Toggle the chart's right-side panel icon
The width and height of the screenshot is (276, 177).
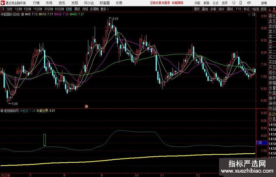coord(254,15)
